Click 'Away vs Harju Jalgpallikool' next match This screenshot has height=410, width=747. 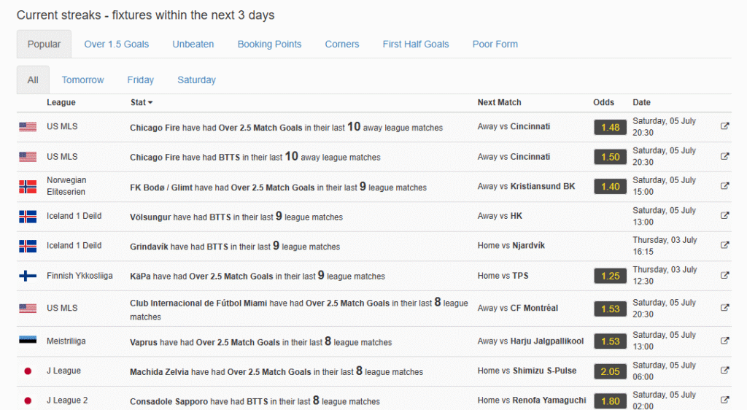530,341
